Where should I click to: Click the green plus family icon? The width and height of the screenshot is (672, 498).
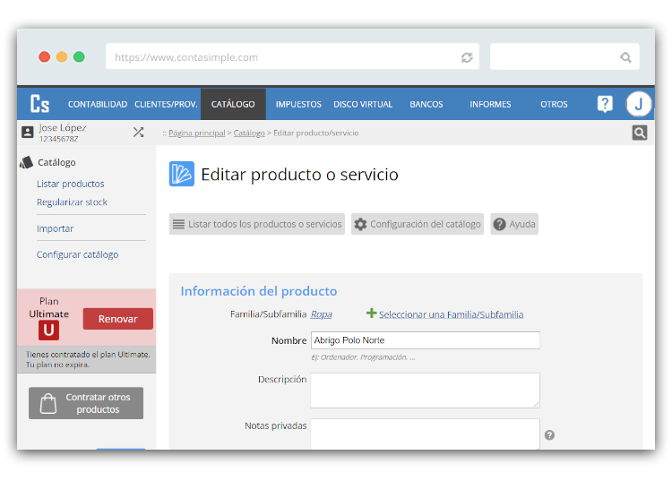[371, 313]
